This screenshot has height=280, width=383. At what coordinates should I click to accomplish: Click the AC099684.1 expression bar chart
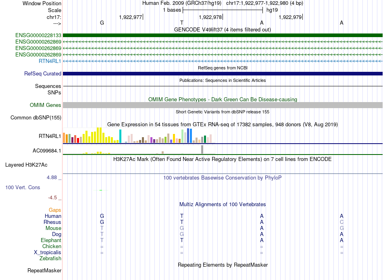(x=139, y=150)
